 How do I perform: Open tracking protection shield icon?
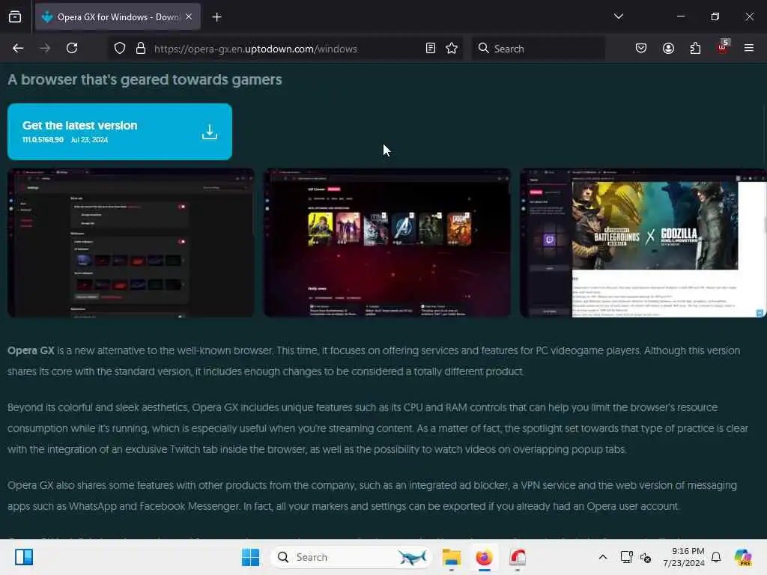pos(120,49)
